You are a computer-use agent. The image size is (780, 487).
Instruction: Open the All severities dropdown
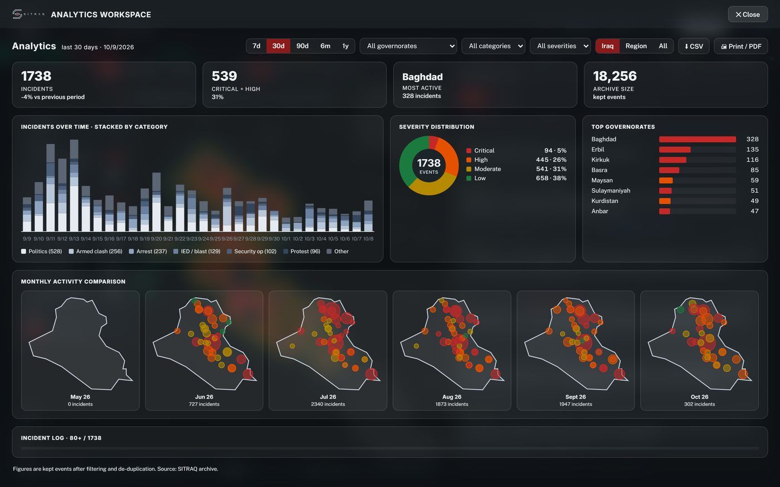click(x=560, y=46)
